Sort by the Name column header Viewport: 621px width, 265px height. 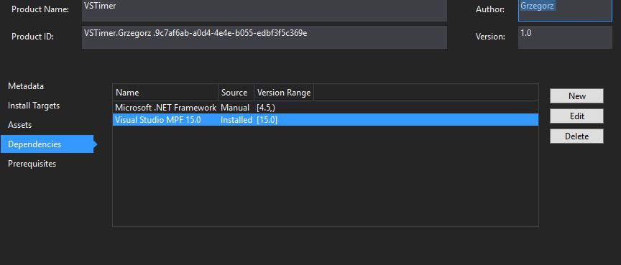click(165, 93)
